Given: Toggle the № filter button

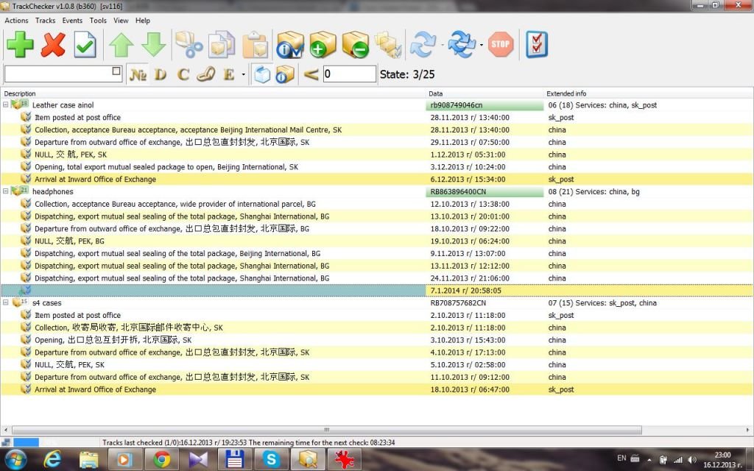Looking at the screenshot, I should tap(138, 74).
